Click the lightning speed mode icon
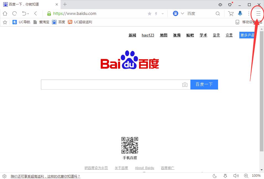Viewport: 264px width, 179px height. 156,14
